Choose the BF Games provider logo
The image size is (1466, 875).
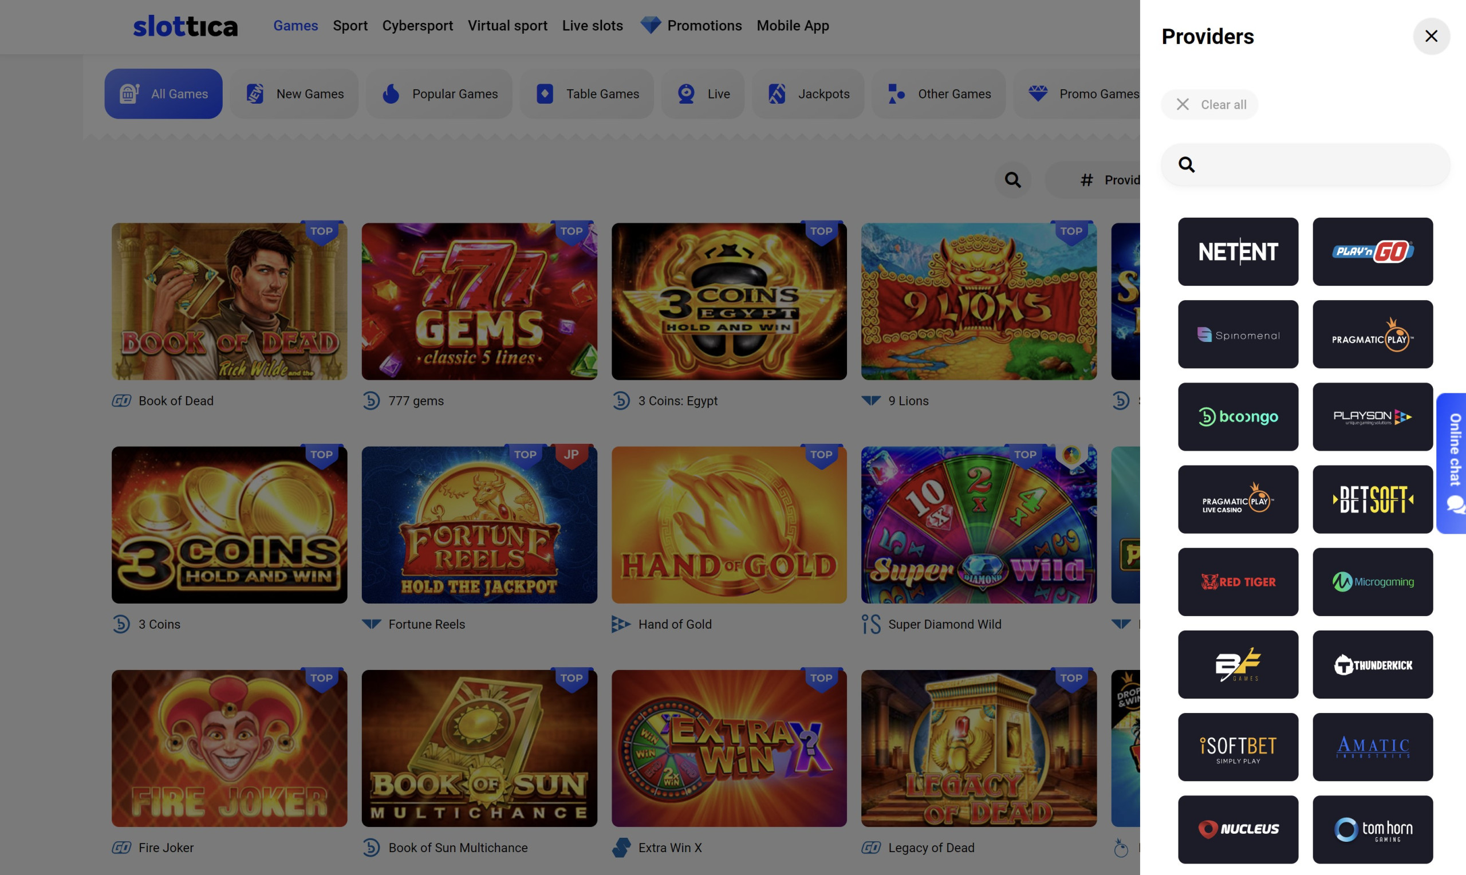(x=1238, y=664)
